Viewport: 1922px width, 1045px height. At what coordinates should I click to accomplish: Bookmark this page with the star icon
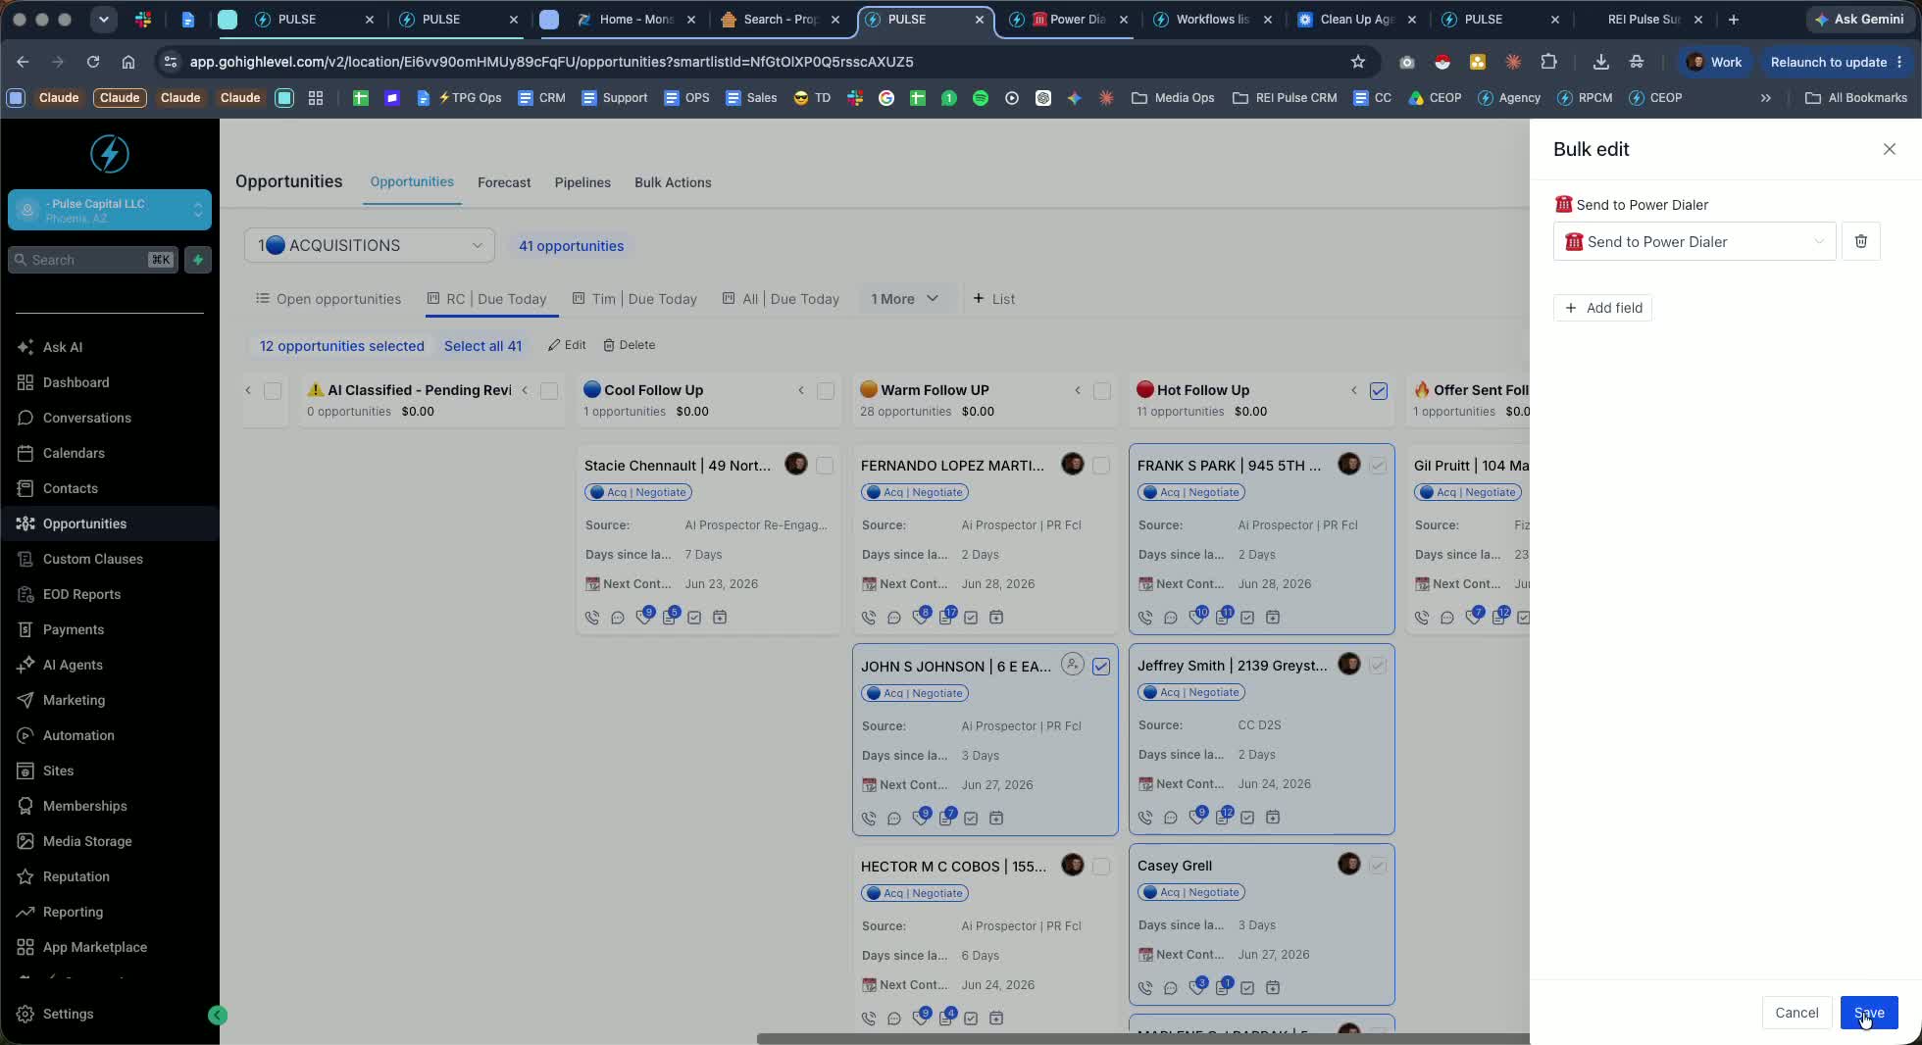point(1358,62)
